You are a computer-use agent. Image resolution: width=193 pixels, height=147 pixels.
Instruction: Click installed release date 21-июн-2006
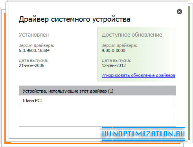[31, 65]
